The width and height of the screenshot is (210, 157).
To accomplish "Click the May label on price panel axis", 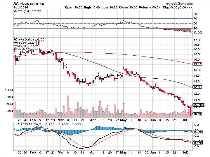I will [123, 120].
